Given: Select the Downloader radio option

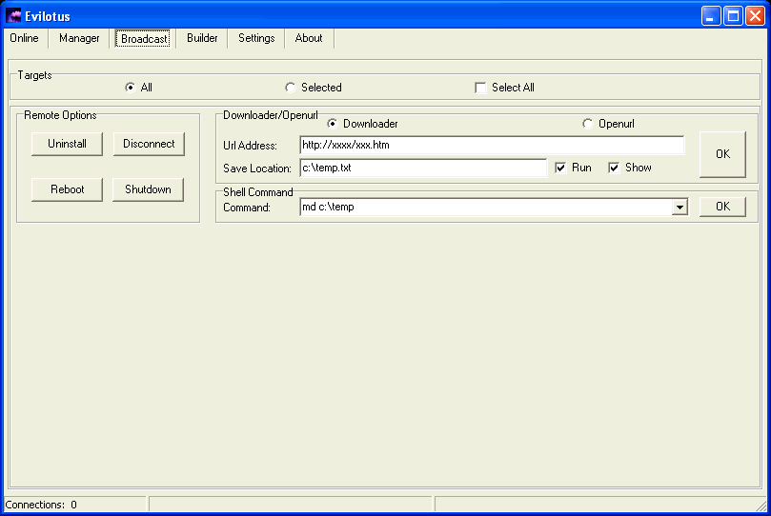Looking at the screenshot, I should (x=333, y=124).
